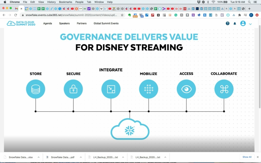Reload the page

[16, 15]
